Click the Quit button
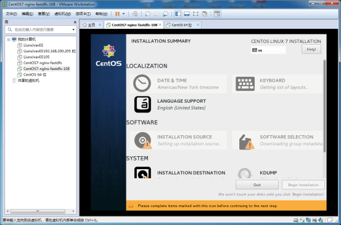Viewport: 341px width, 225px height. [257, 185]
